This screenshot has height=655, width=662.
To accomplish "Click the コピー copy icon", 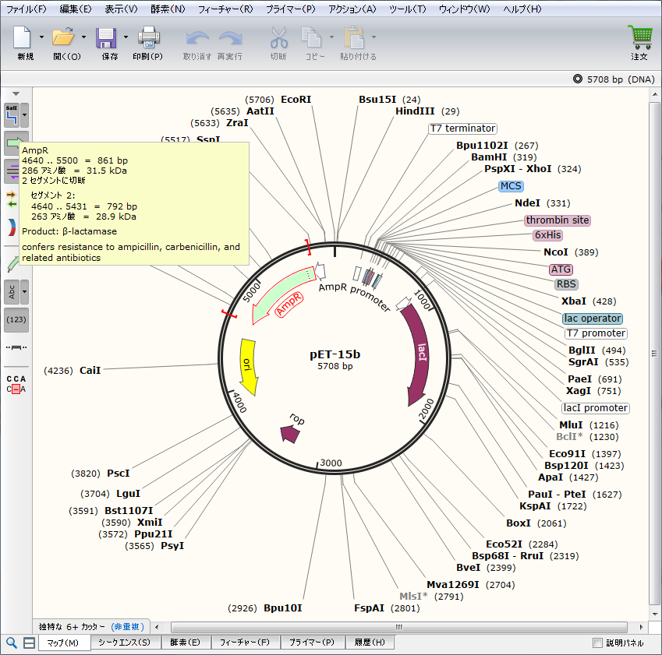I will 311,37.
